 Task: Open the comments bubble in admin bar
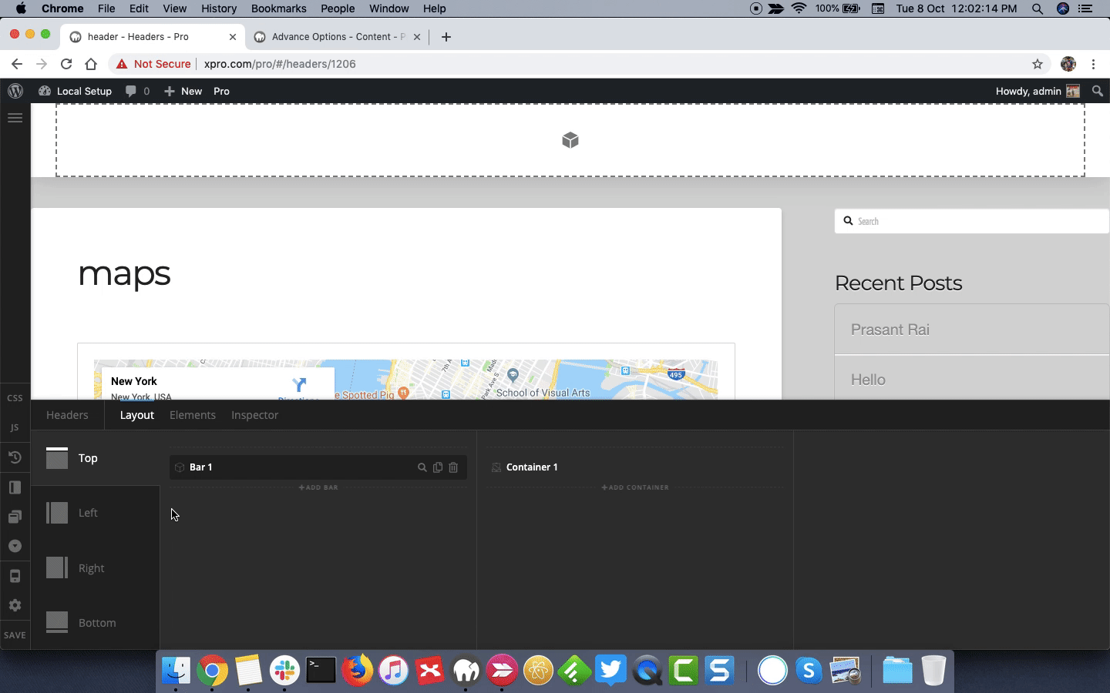pos(138,91)
